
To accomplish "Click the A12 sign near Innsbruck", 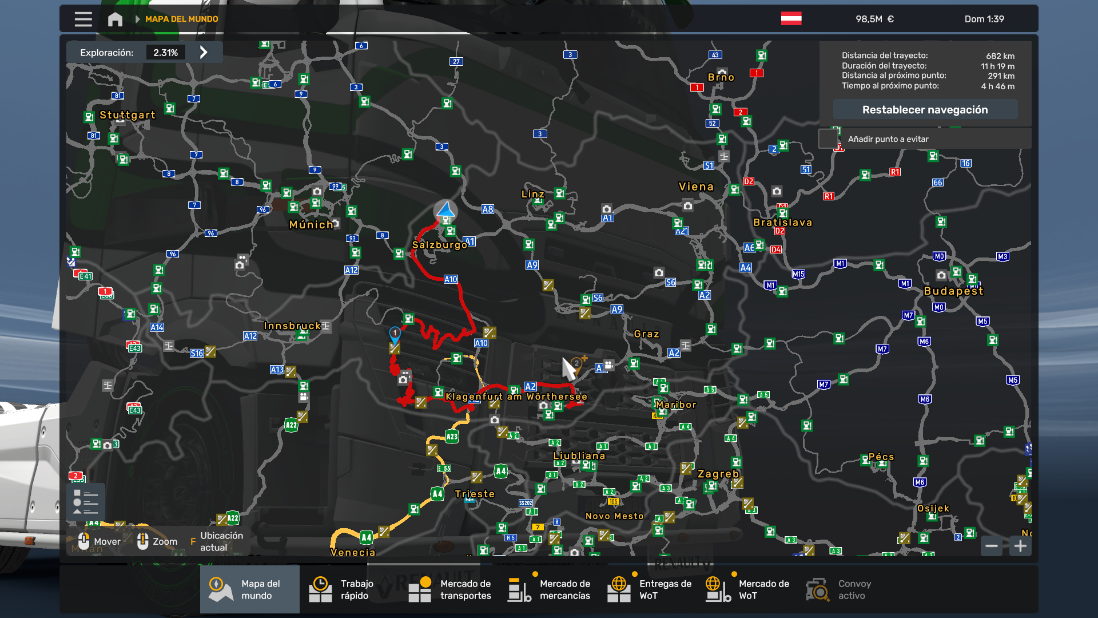I will click(250, 336).
